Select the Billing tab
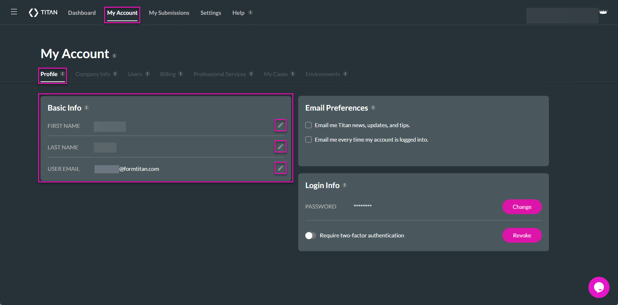The width and height of the screenshot is (618, 305). 168,74
